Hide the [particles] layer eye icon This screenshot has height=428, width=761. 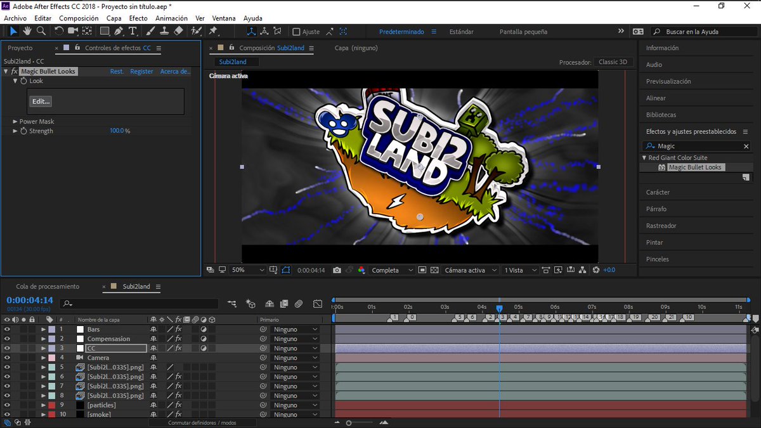[x=7, y=405]
